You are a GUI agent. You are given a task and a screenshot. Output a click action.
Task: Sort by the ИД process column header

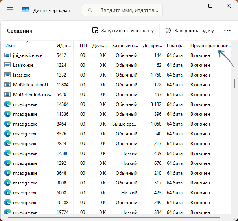click(63, 46)
